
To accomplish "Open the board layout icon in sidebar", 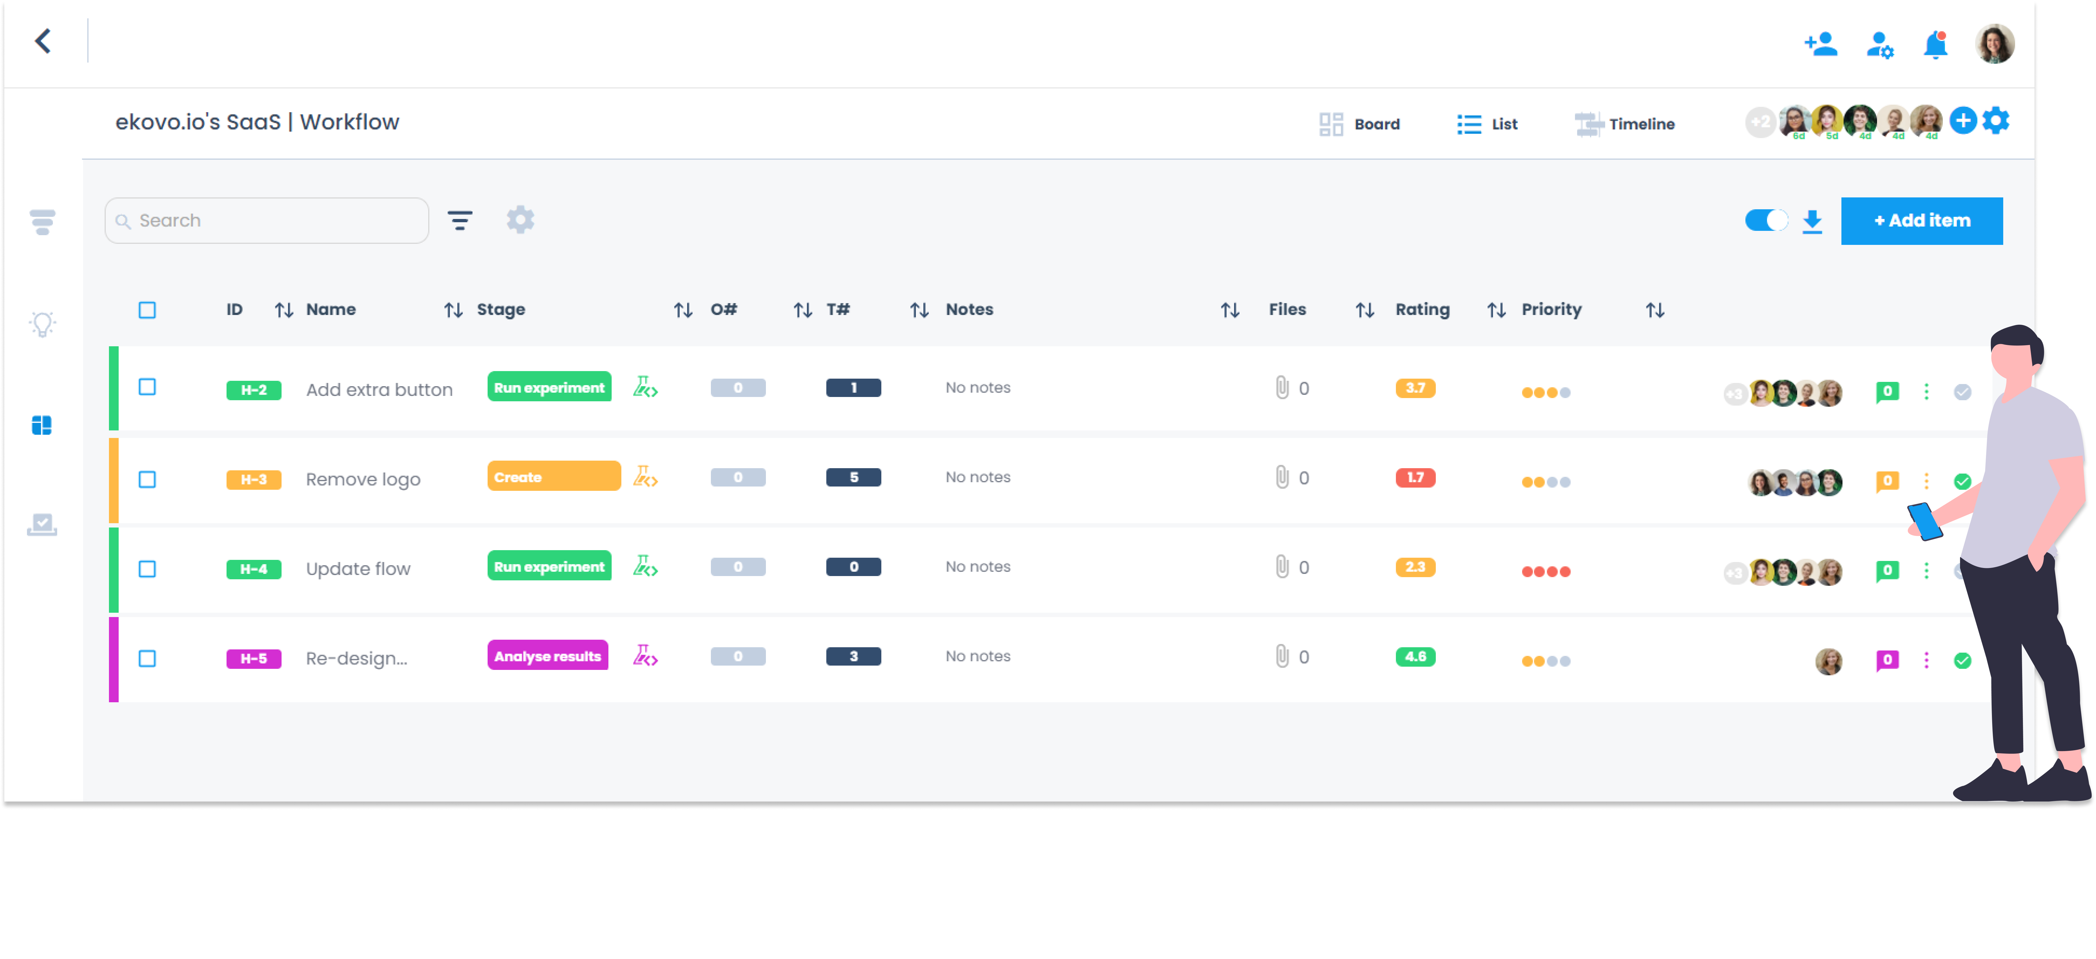I will 42,425.
